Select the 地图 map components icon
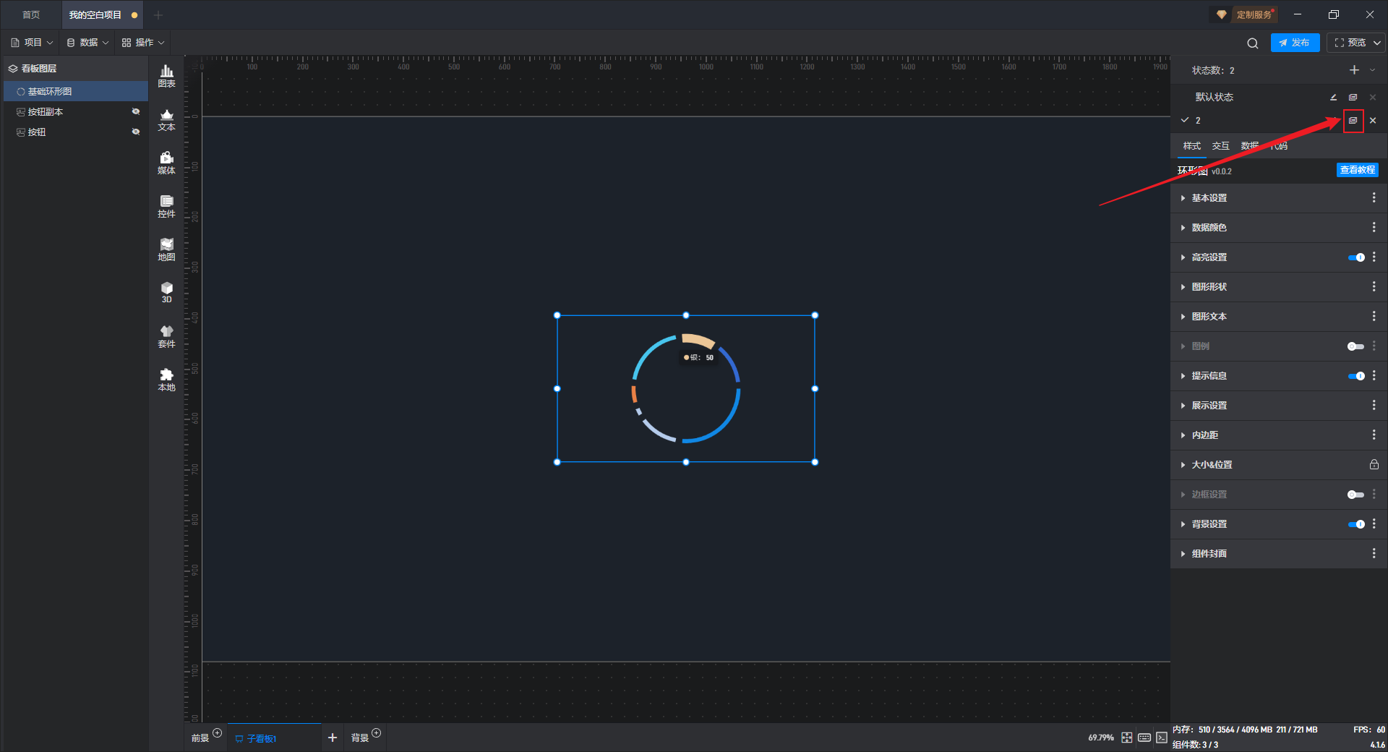The image size is (1388, 752). [166, 249]
